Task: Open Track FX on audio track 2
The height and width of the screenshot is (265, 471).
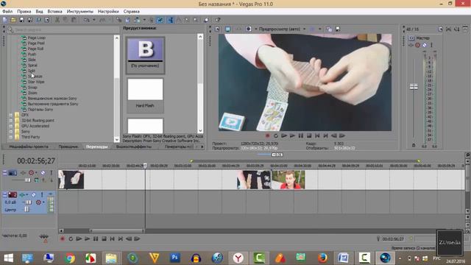Action: (21, 195)
